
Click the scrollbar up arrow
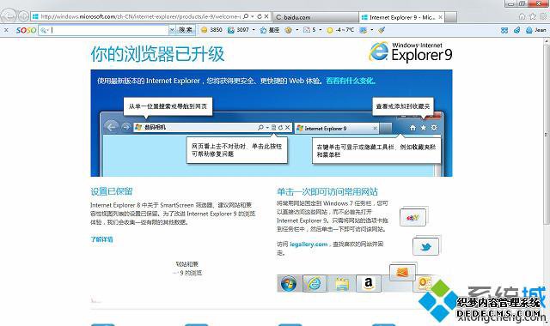pos(547,41)
